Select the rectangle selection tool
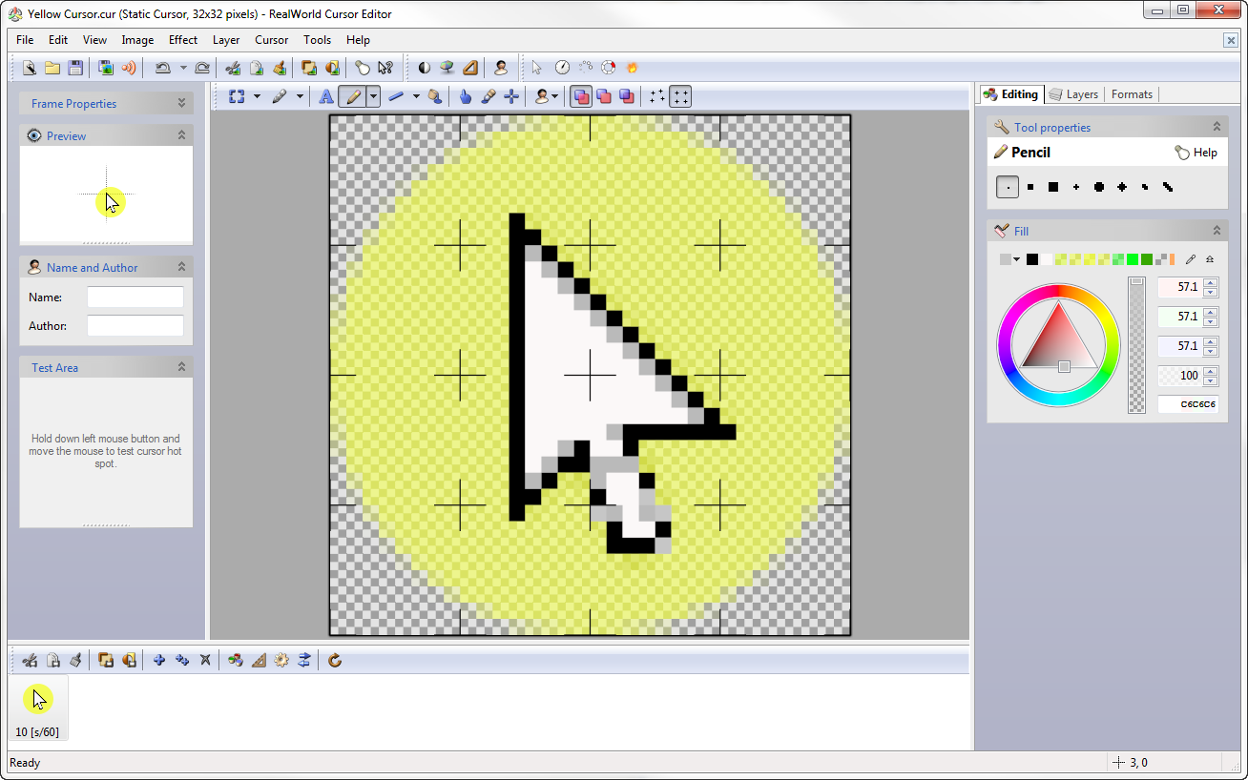 tap(237, 96)
